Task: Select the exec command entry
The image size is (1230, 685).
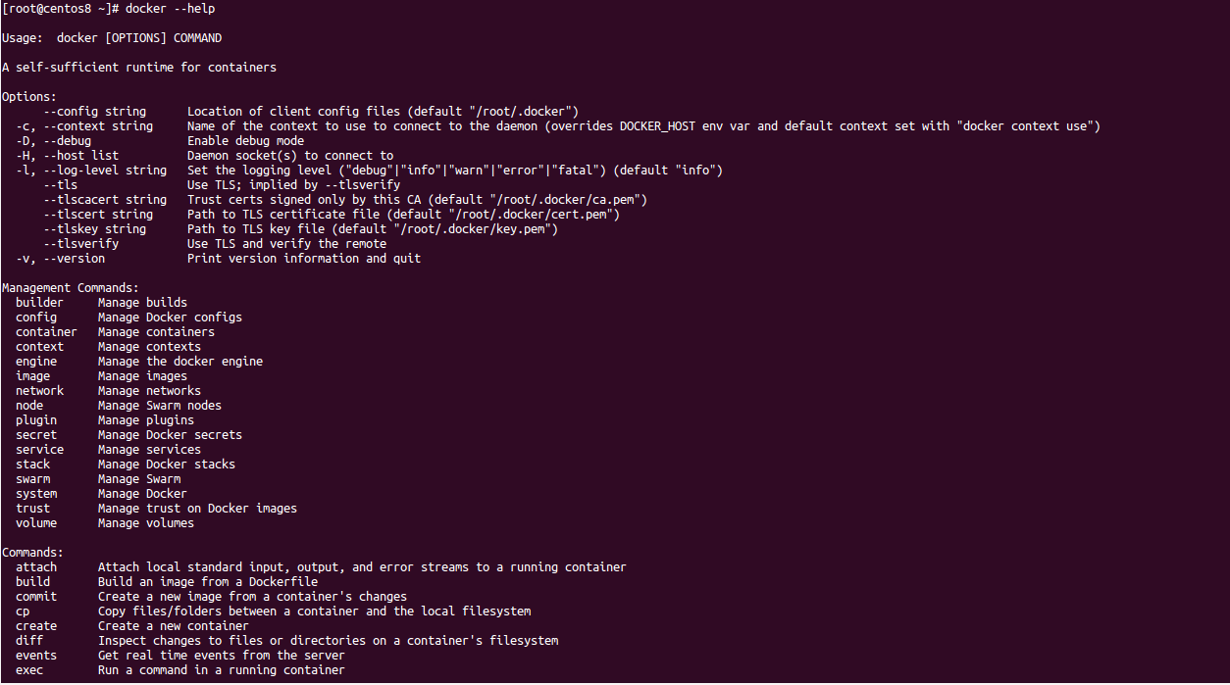Action: point(29,670)
